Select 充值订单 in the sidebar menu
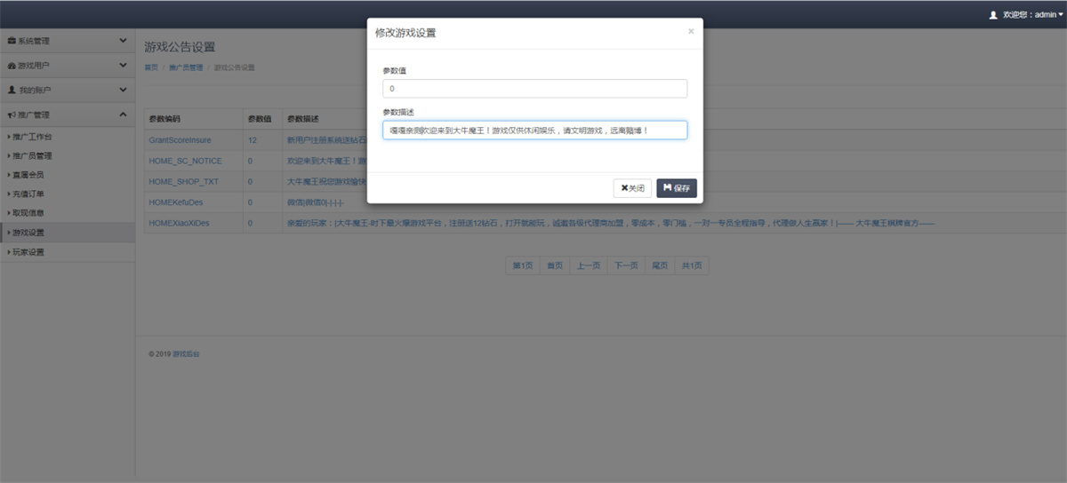 point(28,194)
